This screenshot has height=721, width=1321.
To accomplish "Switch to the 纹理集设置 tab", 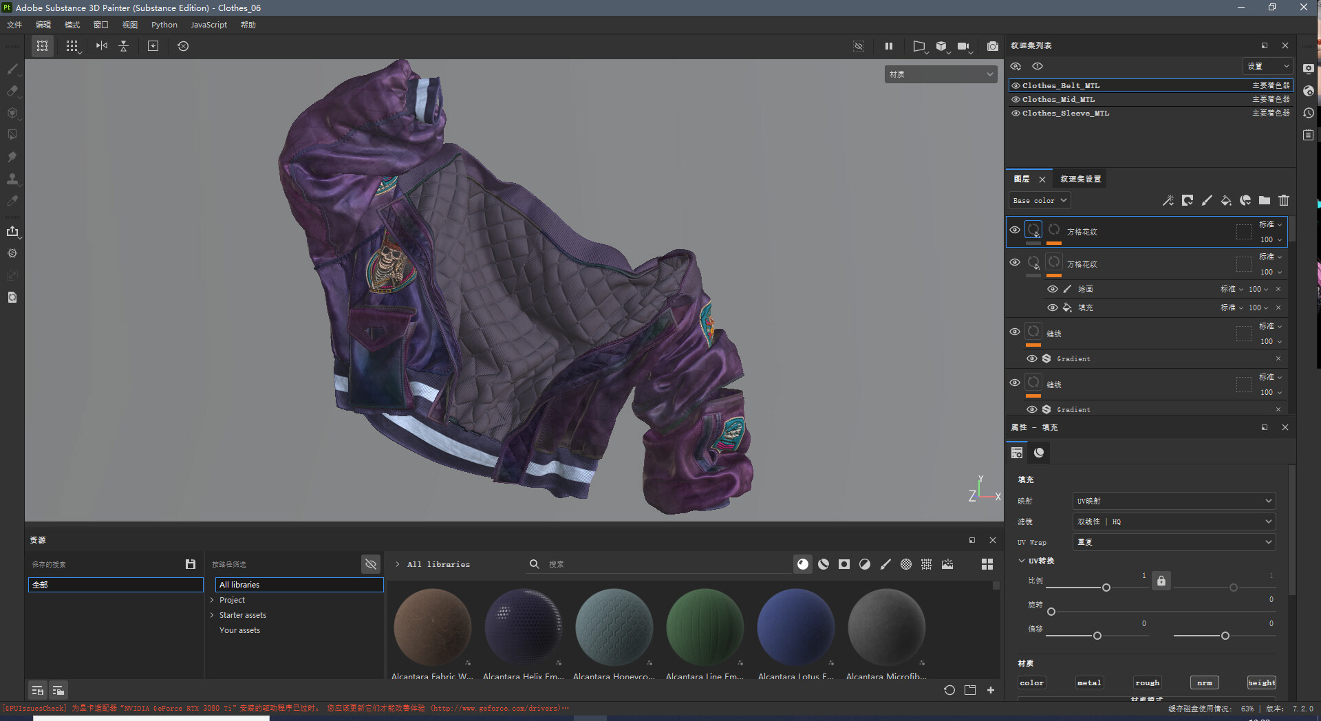I will (x=1080, y=179).
